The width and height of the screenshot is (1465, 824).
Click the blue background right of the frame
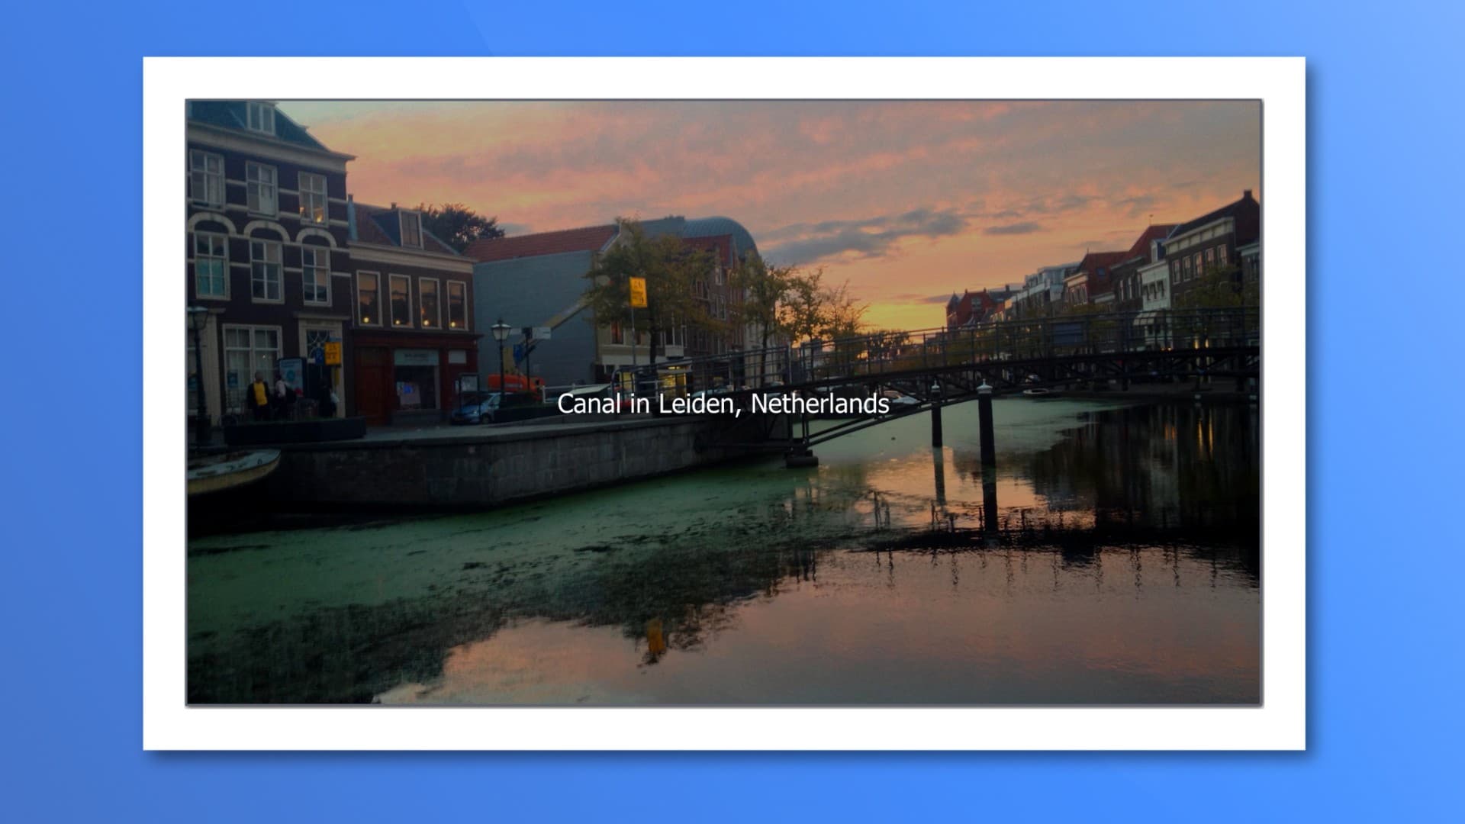click(x=1385, y=412)
